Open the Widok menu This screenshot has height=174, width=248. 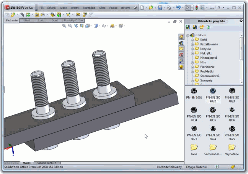point(63,8)
